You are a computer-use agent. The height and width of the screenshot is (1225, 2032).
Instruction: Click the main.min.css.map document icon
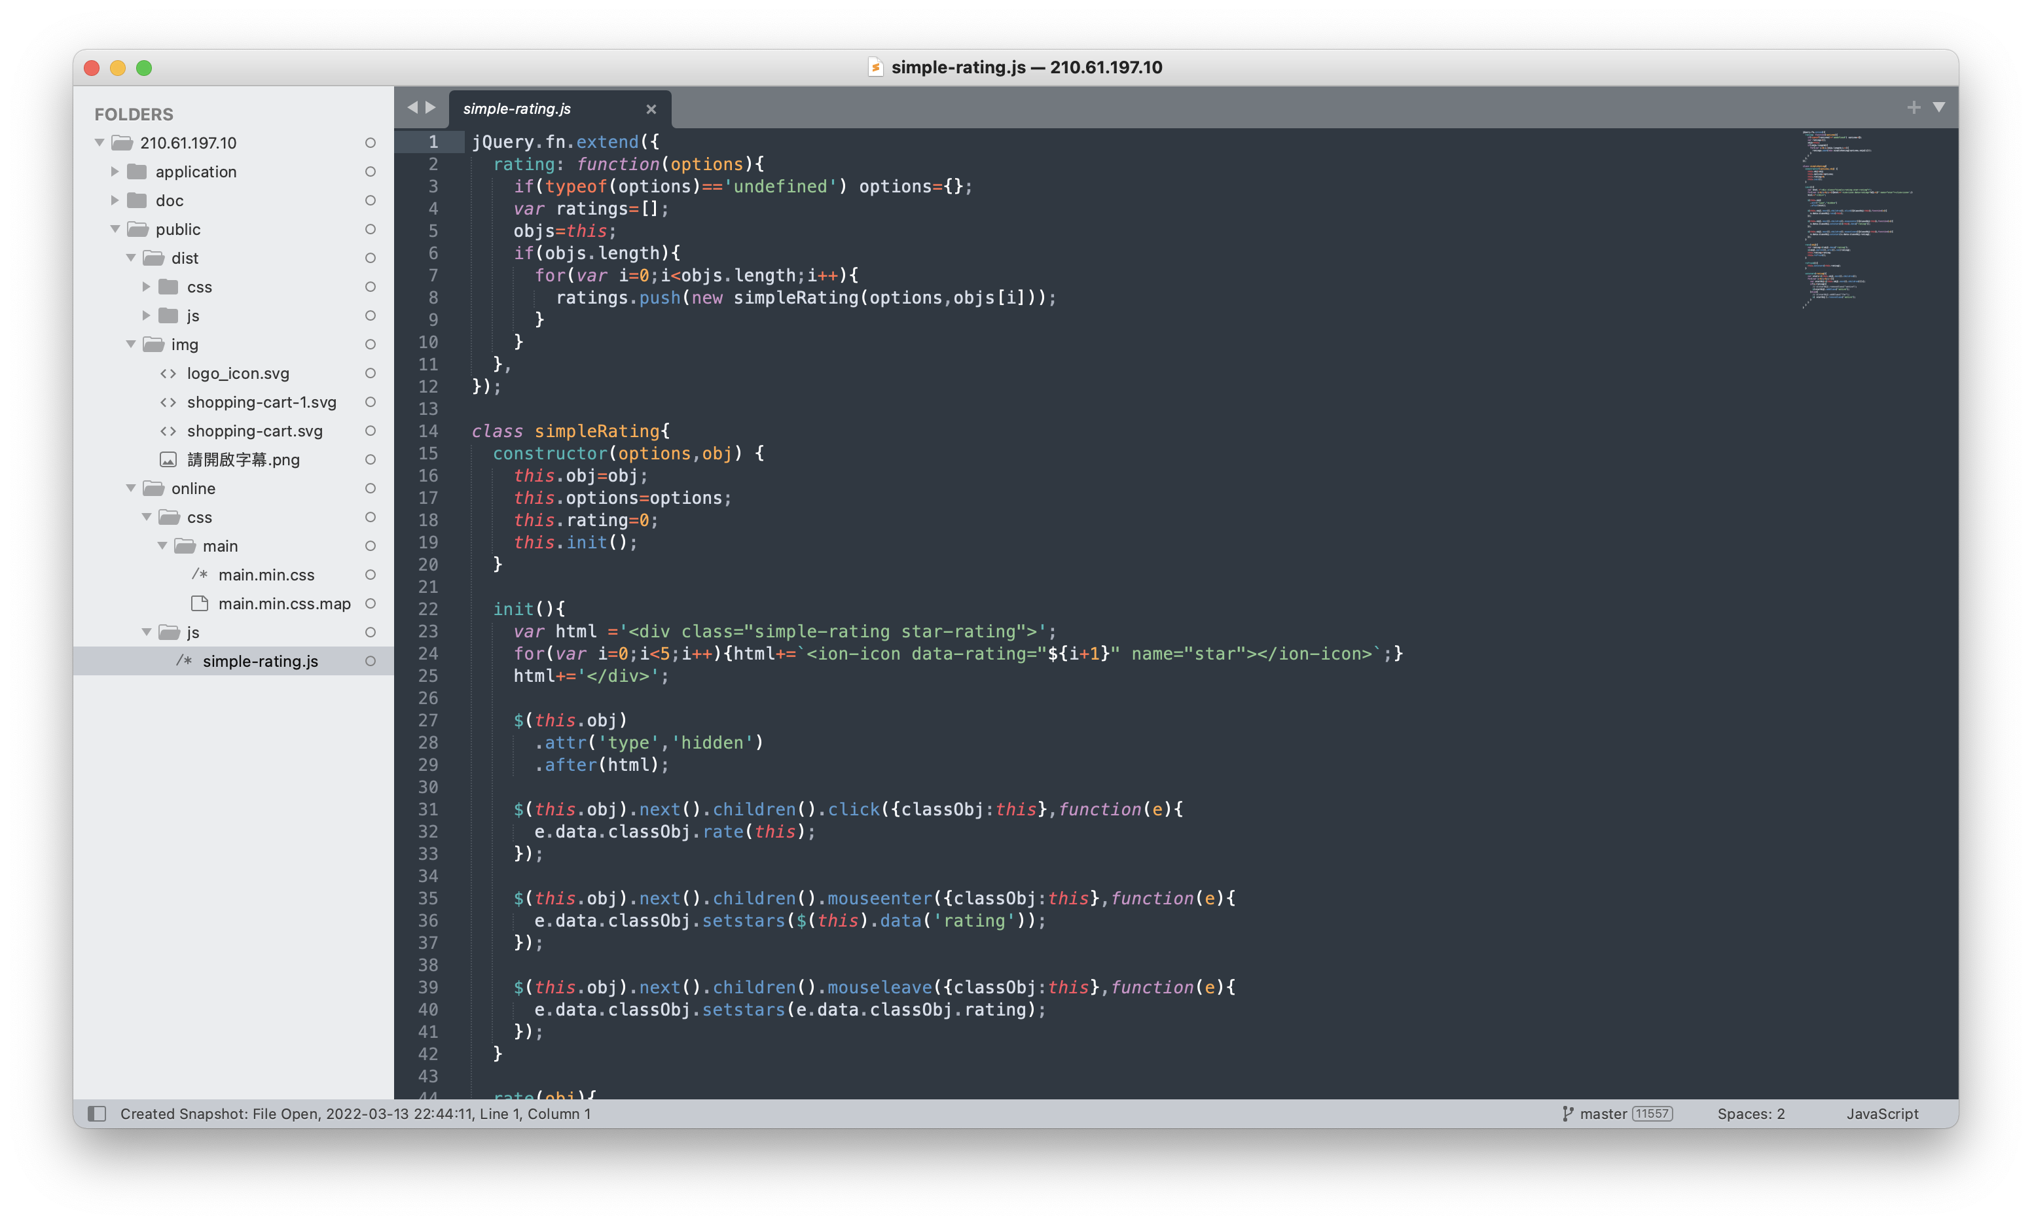[200, 603]
